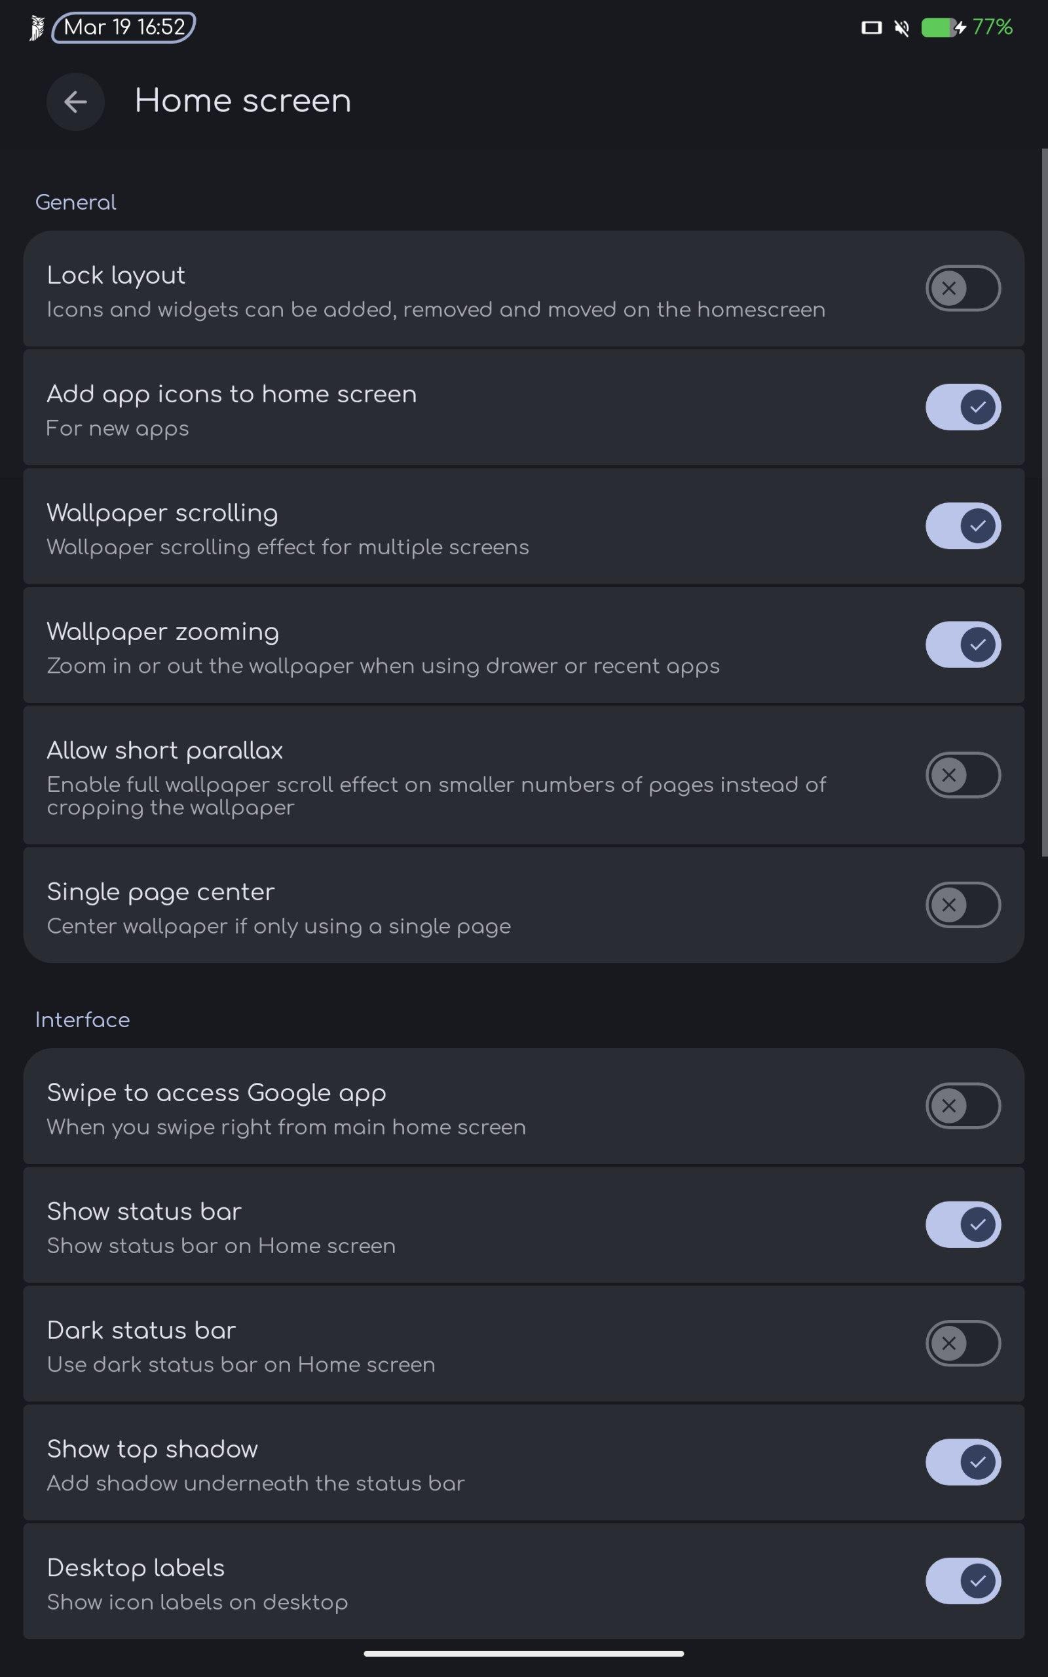The width and height of the screenshot is (1048, 1677).
Task: Enable Allow short parallax
Action: [963, 775]
